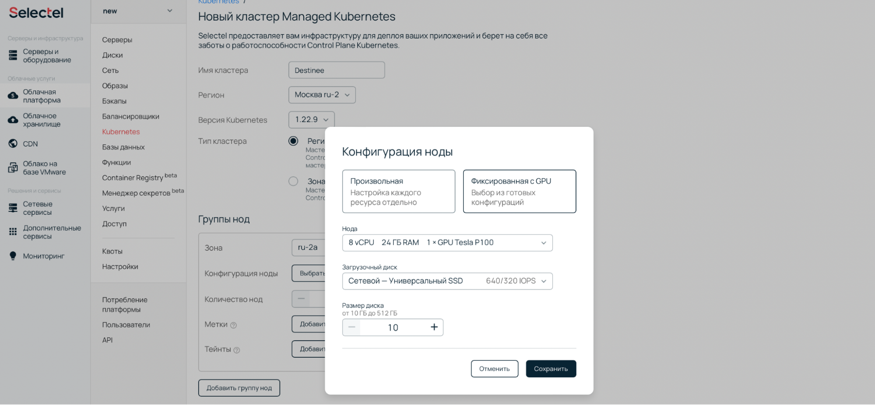Open the Москва ru-2 region dropdown
875x405 pixels.
(322, 95)
